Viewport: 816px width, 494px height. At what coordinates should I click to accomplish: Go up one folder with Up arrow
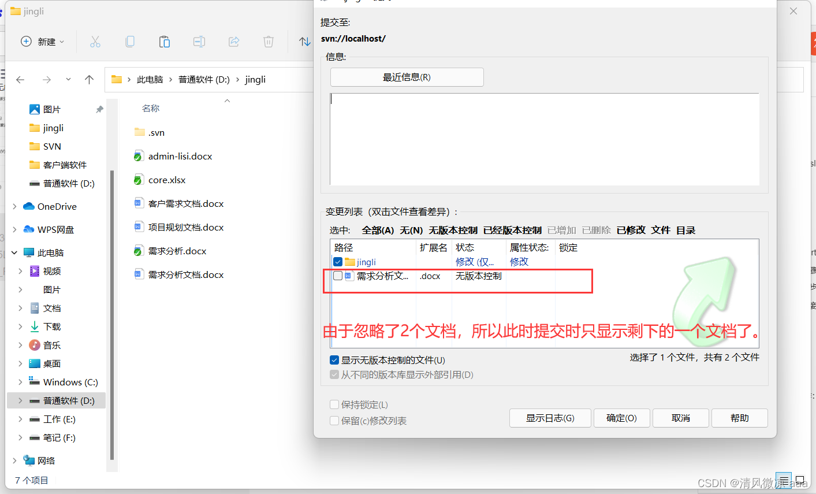click(89, 80)
